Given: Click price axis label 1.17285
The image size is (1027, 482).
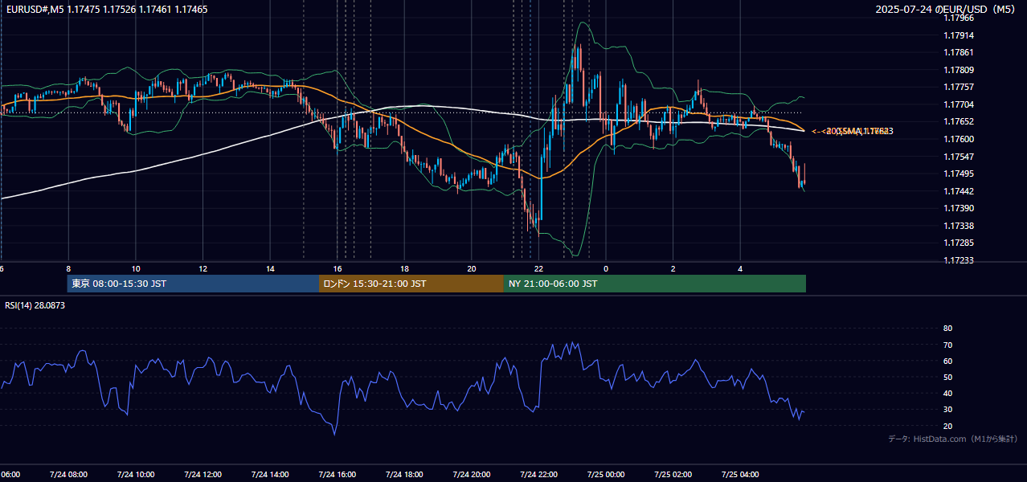Looking at the screenshot, I should (958, 243).
